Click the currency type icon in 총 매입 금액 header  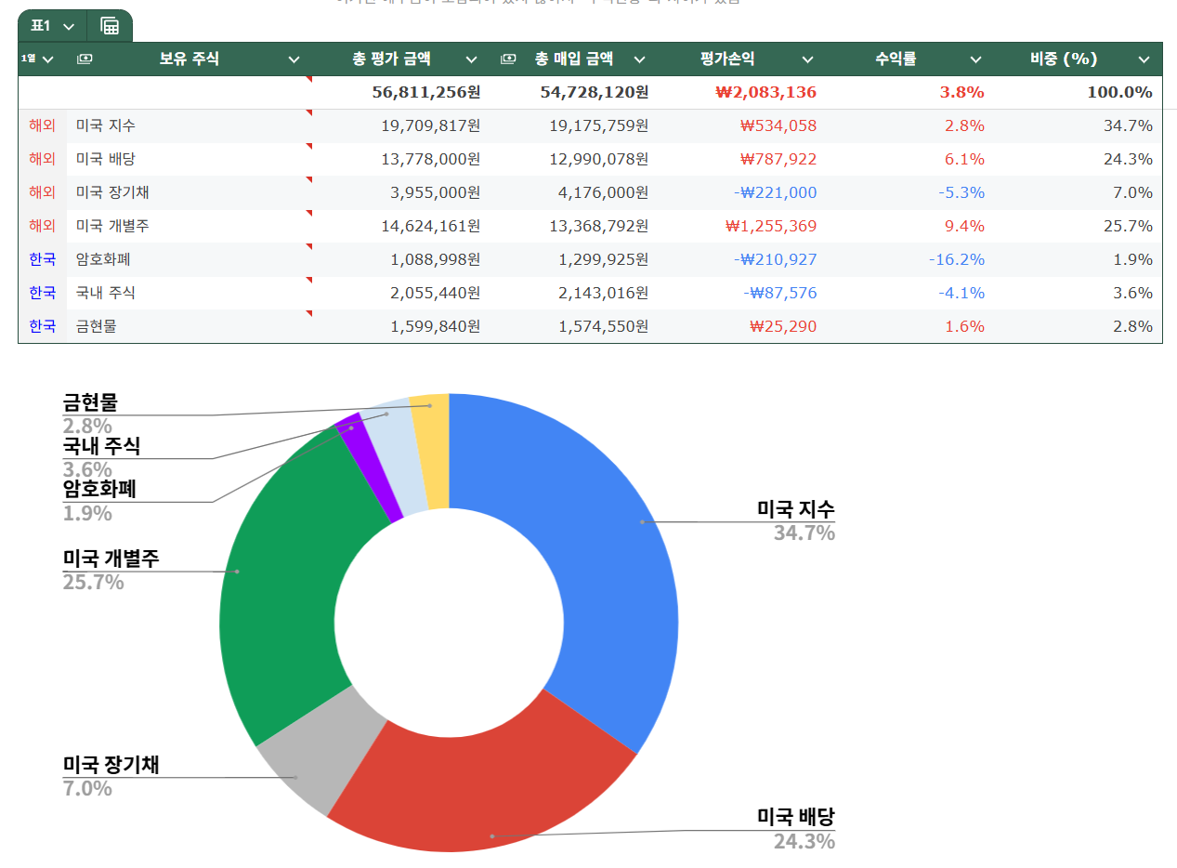click(508, 59)
